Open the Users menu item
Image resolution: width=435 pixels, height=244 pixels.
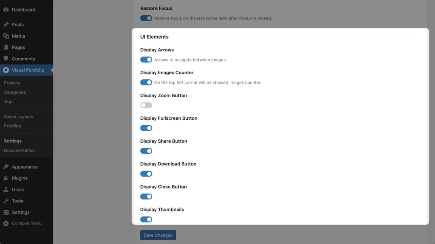[x=18, y=190]
